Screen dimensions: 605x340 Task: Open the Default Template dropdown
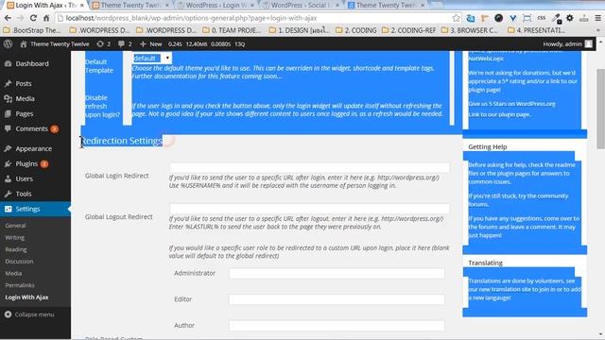pos(152,59)
